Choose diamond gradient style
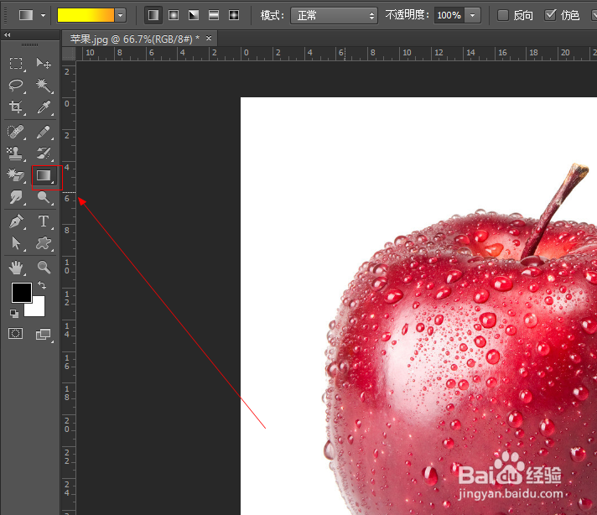Image resolution: width=597 pixels, height=515 pixels. tap(234, 15)
